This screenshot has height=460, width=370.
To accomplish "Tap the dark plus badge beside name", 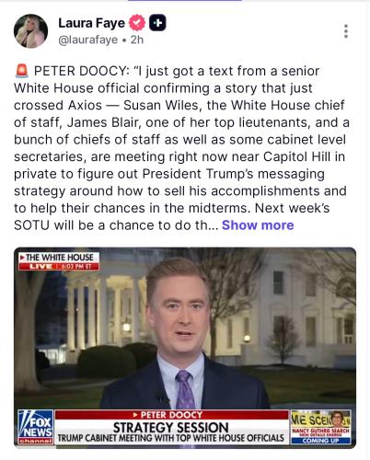I will point(157,23).
